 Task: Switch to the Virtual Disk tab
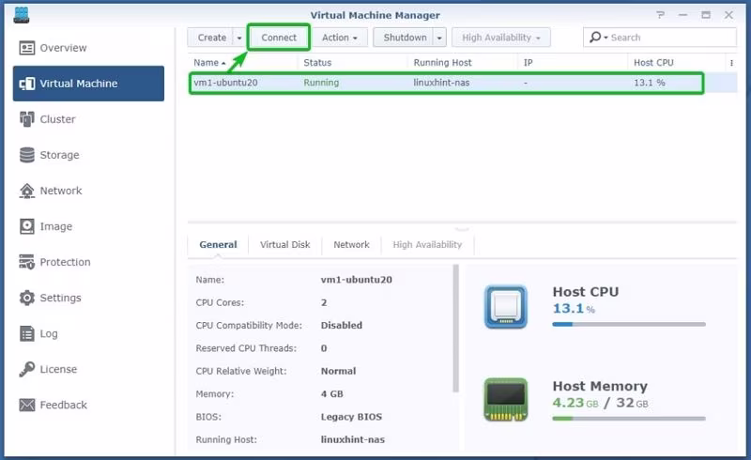tap(285, 244)
